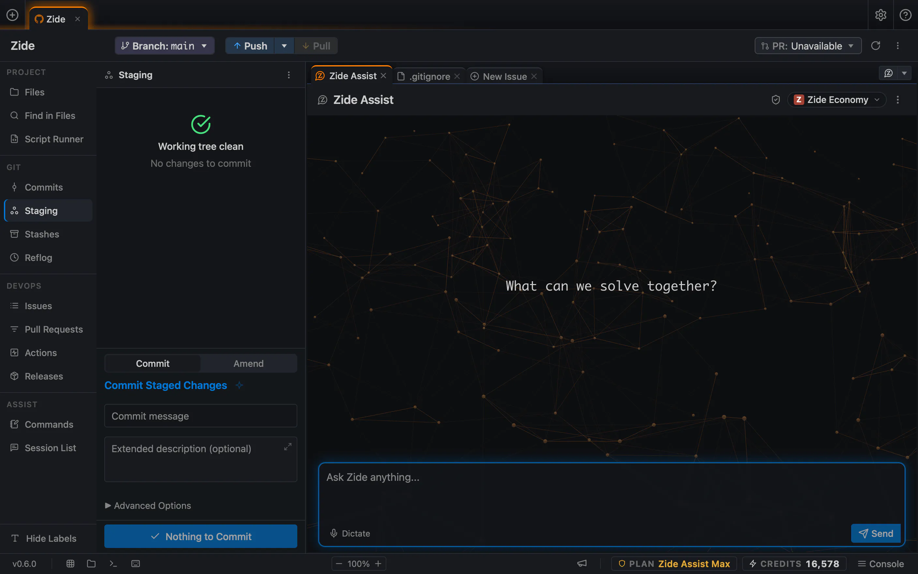Open the Releases view
This screenshot has width=918, height=574.
pyautogui.click(x=48, y=376)
